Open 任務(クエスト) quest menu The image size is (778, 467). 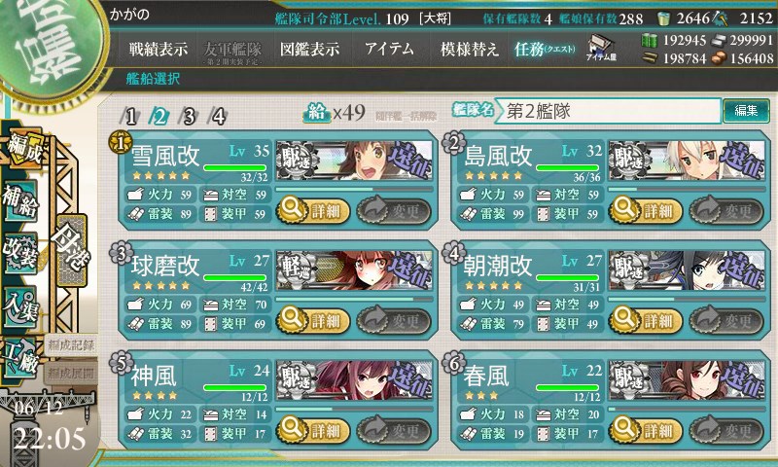pos(545,49)
